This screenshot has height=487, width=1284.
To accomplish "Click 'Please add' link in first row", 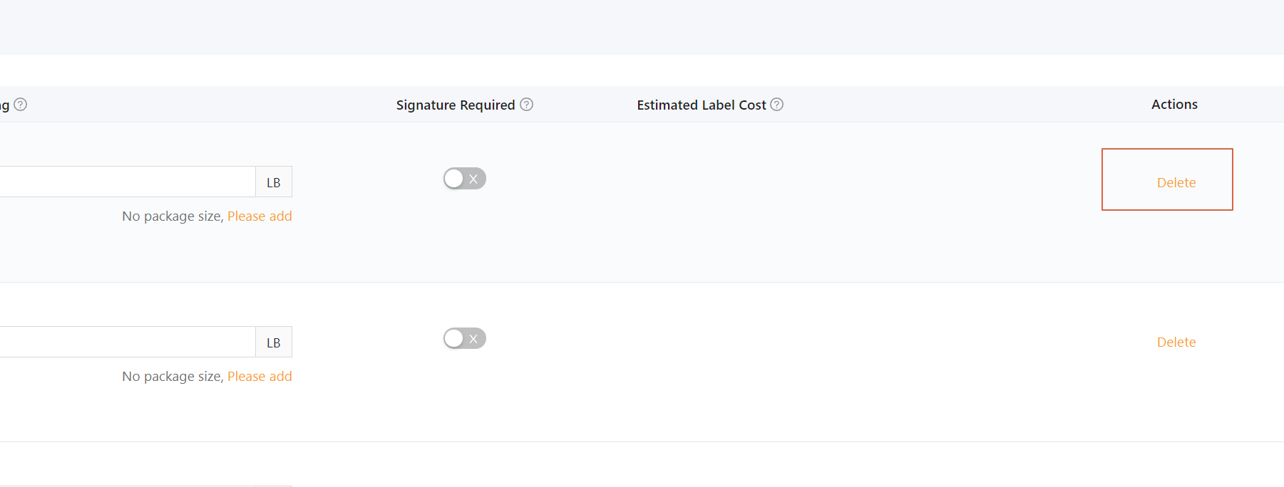I will tap(260, 216).
